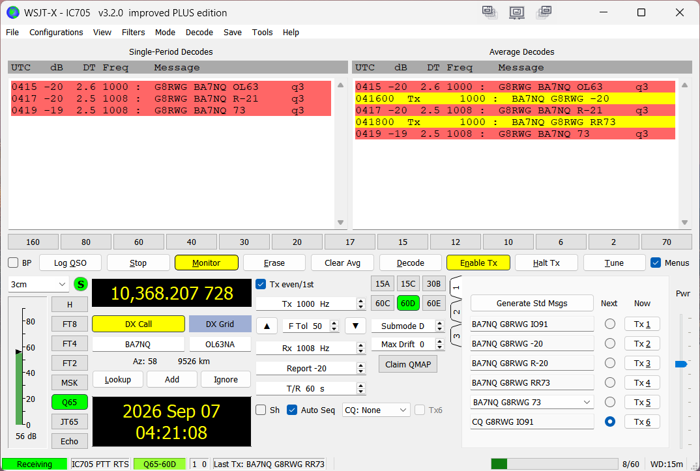Viewport: 700px width, 471px height.
Task: Open the Help menu
Action: (x=291, y=32)
